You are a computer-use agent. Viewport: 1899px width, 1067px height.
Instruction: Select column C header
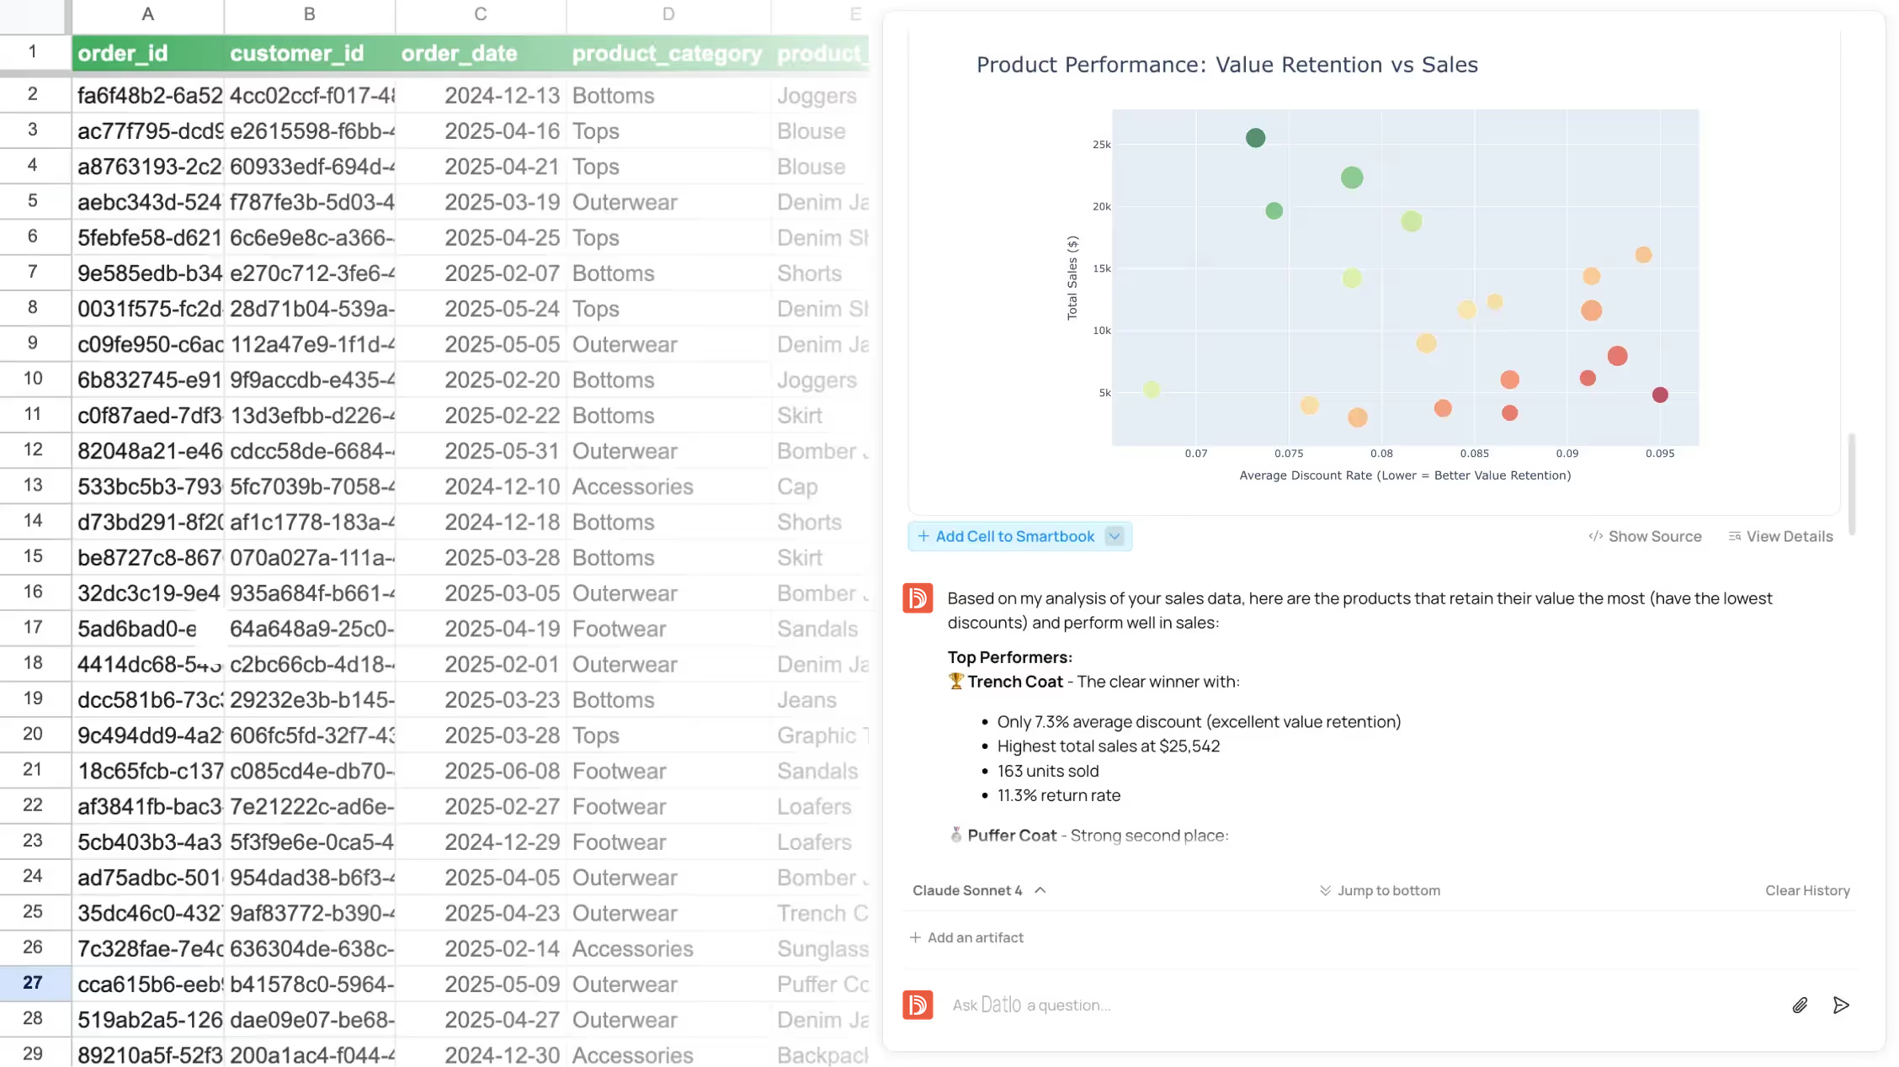(x=481, y=14)
